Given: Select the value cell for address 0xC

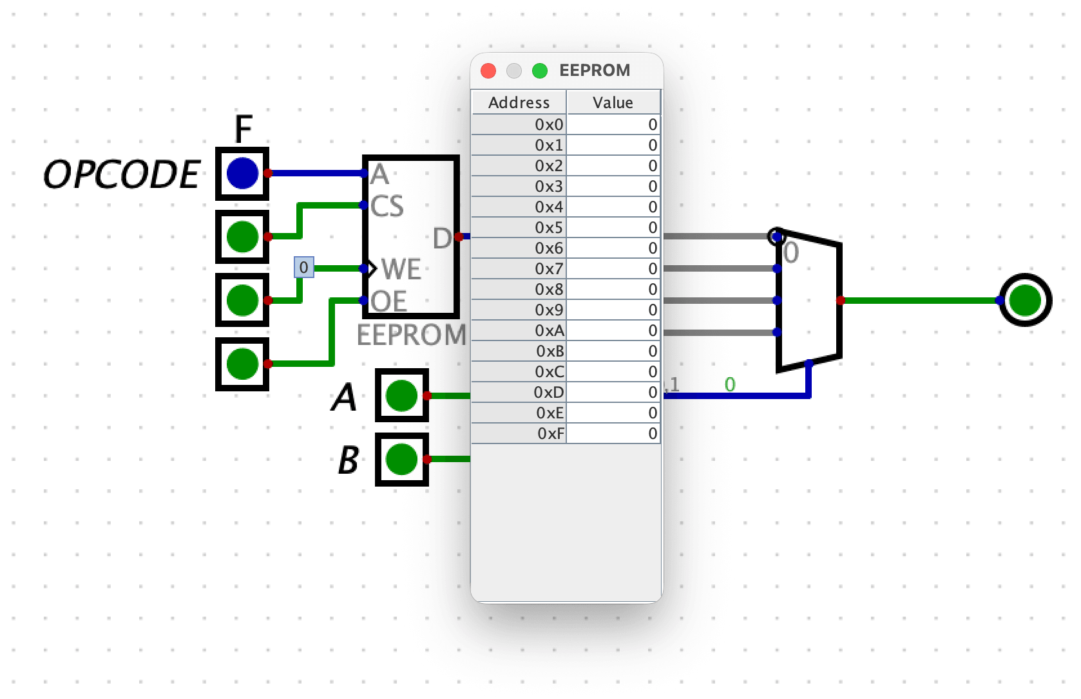Looking at the screenshot, I should coord(613,371).
